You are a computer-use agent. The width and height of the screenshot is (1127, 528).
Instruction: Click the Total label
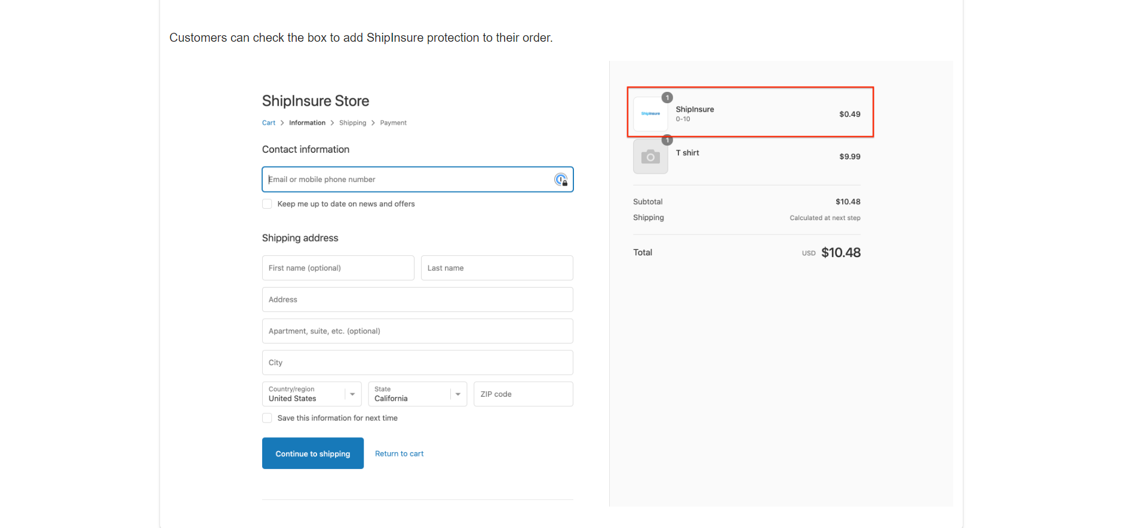pos(643,252)
